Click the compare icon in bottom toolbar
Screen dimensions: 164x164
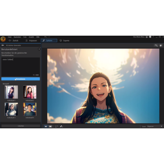[56, 126]
